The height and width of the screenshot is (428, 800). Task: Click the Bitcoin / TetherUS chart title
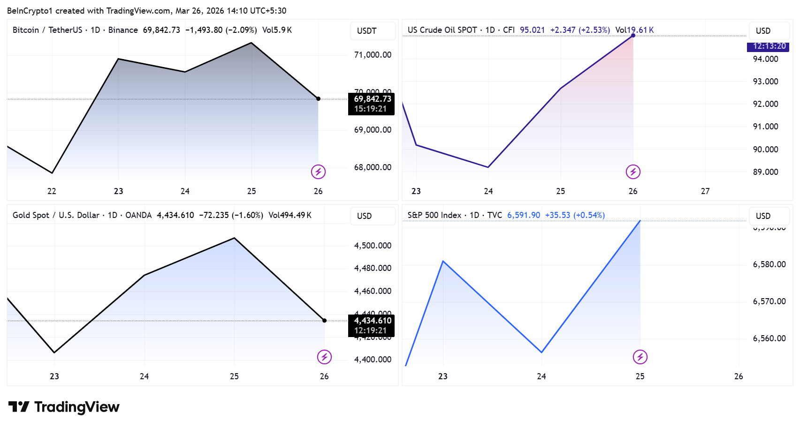47,30
